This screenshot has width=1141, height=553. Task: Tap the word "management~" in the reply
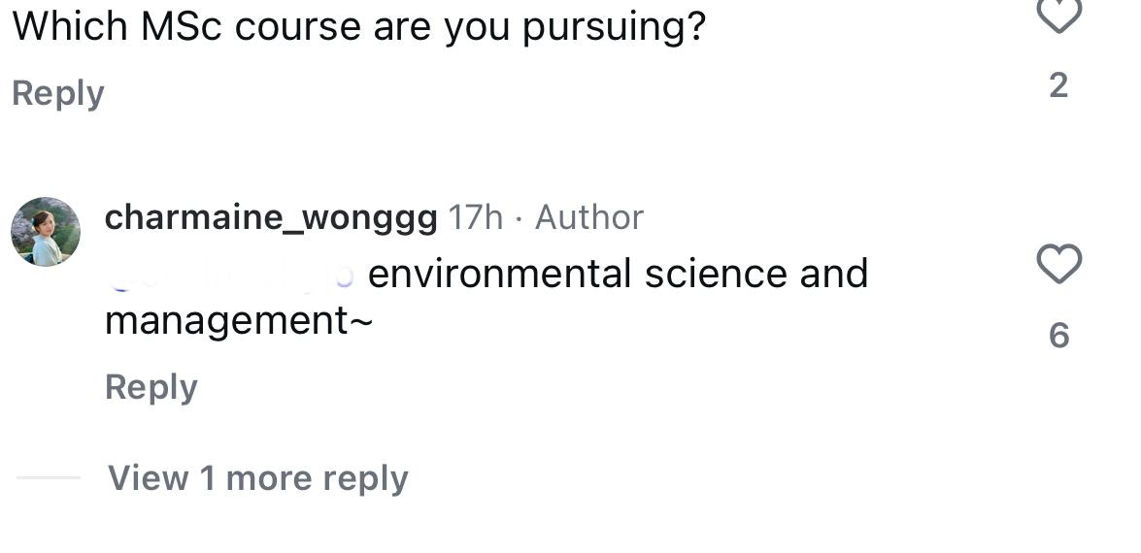[x=239, y=320]
